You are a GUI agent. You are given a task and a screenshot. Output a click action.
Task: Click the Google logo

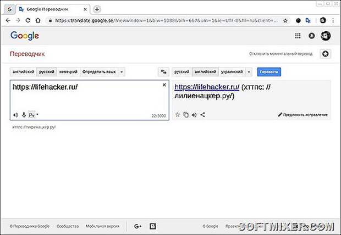25,36
